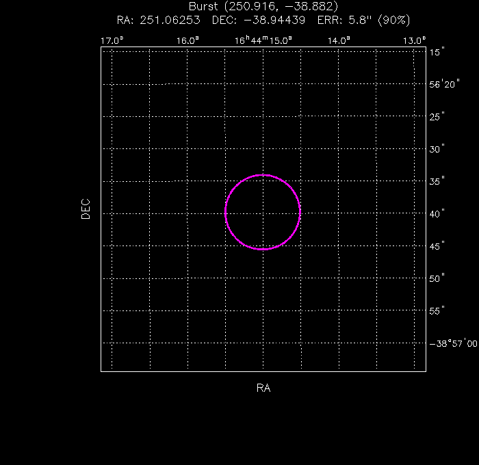Click the 35" declination tick label

[437, 181]
